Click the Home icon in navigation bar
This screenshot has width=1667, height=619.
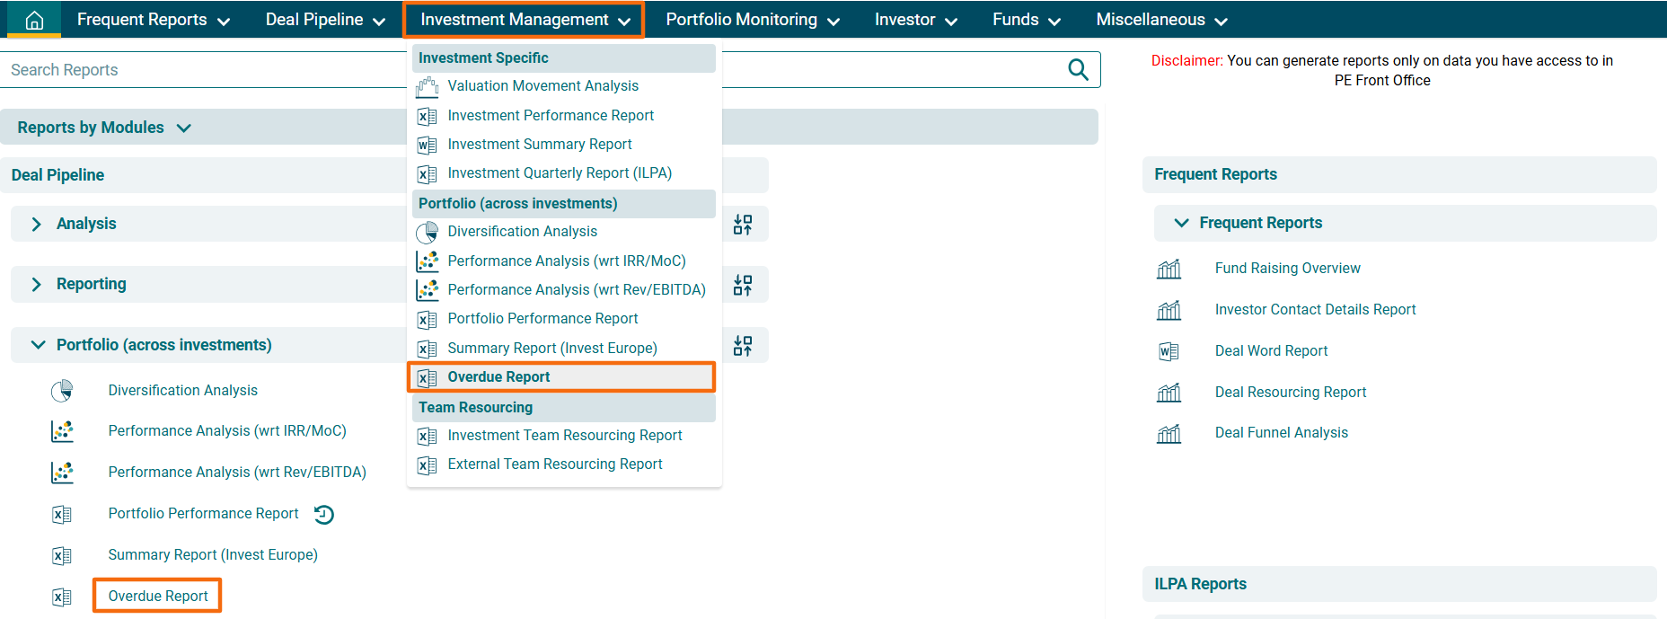[34, 20]
